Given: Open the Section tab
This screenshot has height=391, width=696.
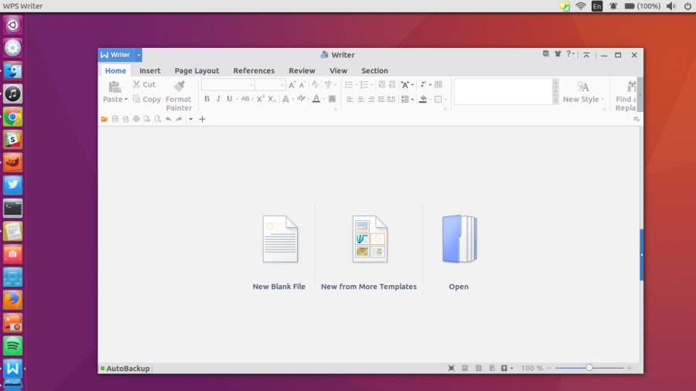Looking at the screenshot, I should pyautogui.click(x=374, y=70).
